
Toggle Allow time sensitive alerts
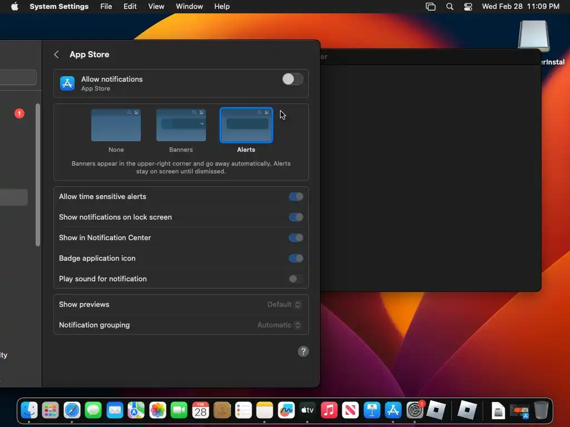296,196
